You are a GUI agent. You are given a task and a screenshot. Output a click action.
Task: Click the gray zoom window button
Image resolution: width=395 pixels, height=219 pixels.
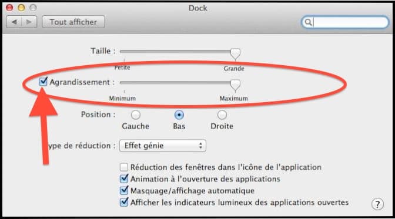tap(33, 8)
